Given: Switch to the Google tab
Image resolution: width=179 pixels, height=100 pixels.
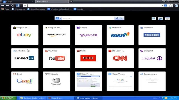Looking at the screenshot, I should tap(18, 2).
